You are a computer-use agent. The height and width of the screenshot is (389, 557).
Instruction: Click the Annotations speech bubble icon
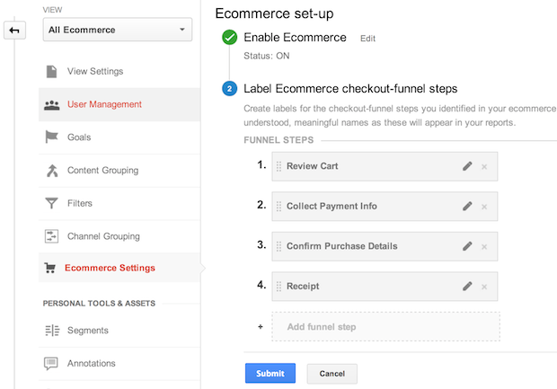click(x=51, y=364)
